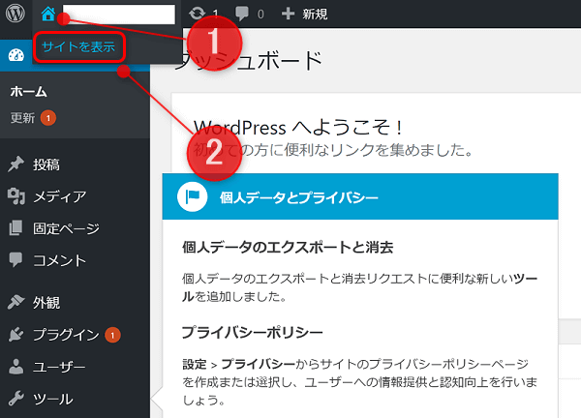Screen dimensions: 581x418
Task: Click the paintbrush icon for 外観
Action: click(x=15, y=302)
